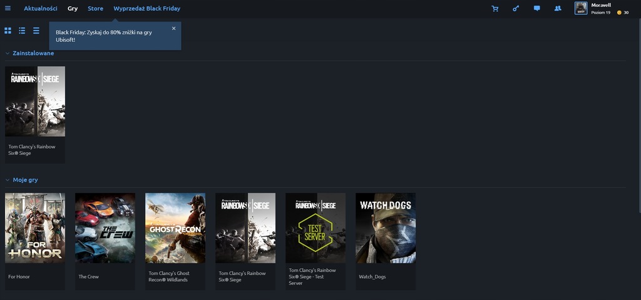Switch to large grid view
The width and height of the screenshot is (641, 300).
[8, 31]
